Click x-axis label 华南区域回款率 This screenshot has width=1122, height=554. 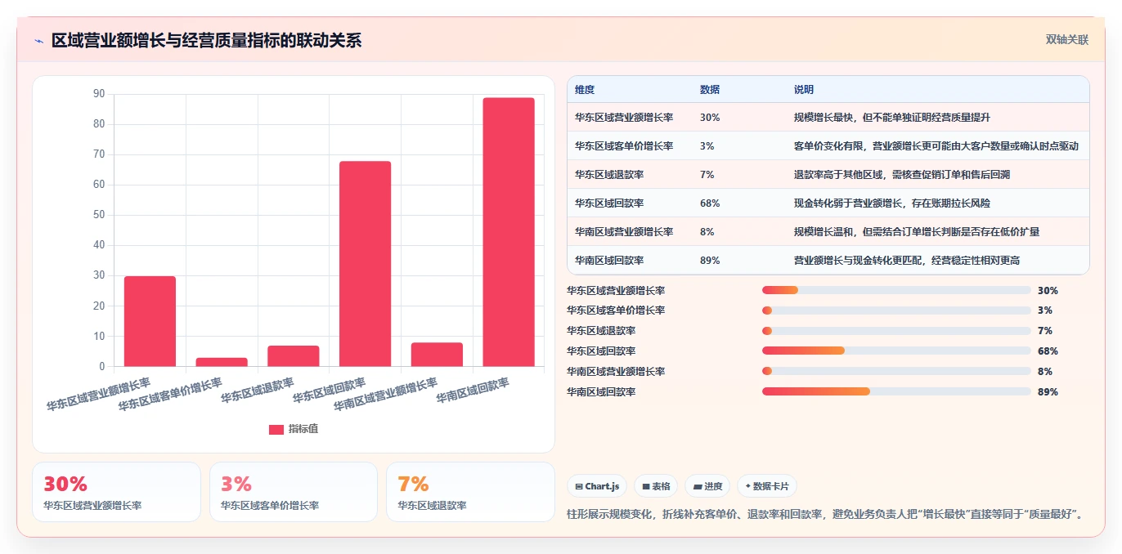(x=473, y=391)
